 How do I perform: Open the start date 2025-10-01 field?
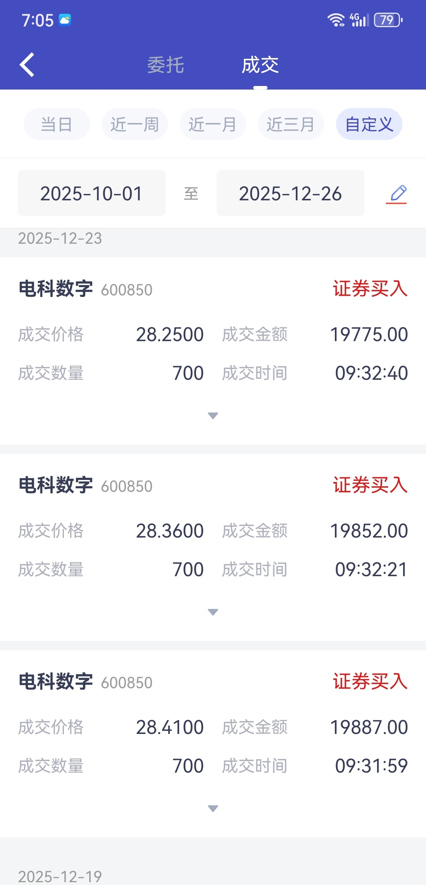(92, 193)
